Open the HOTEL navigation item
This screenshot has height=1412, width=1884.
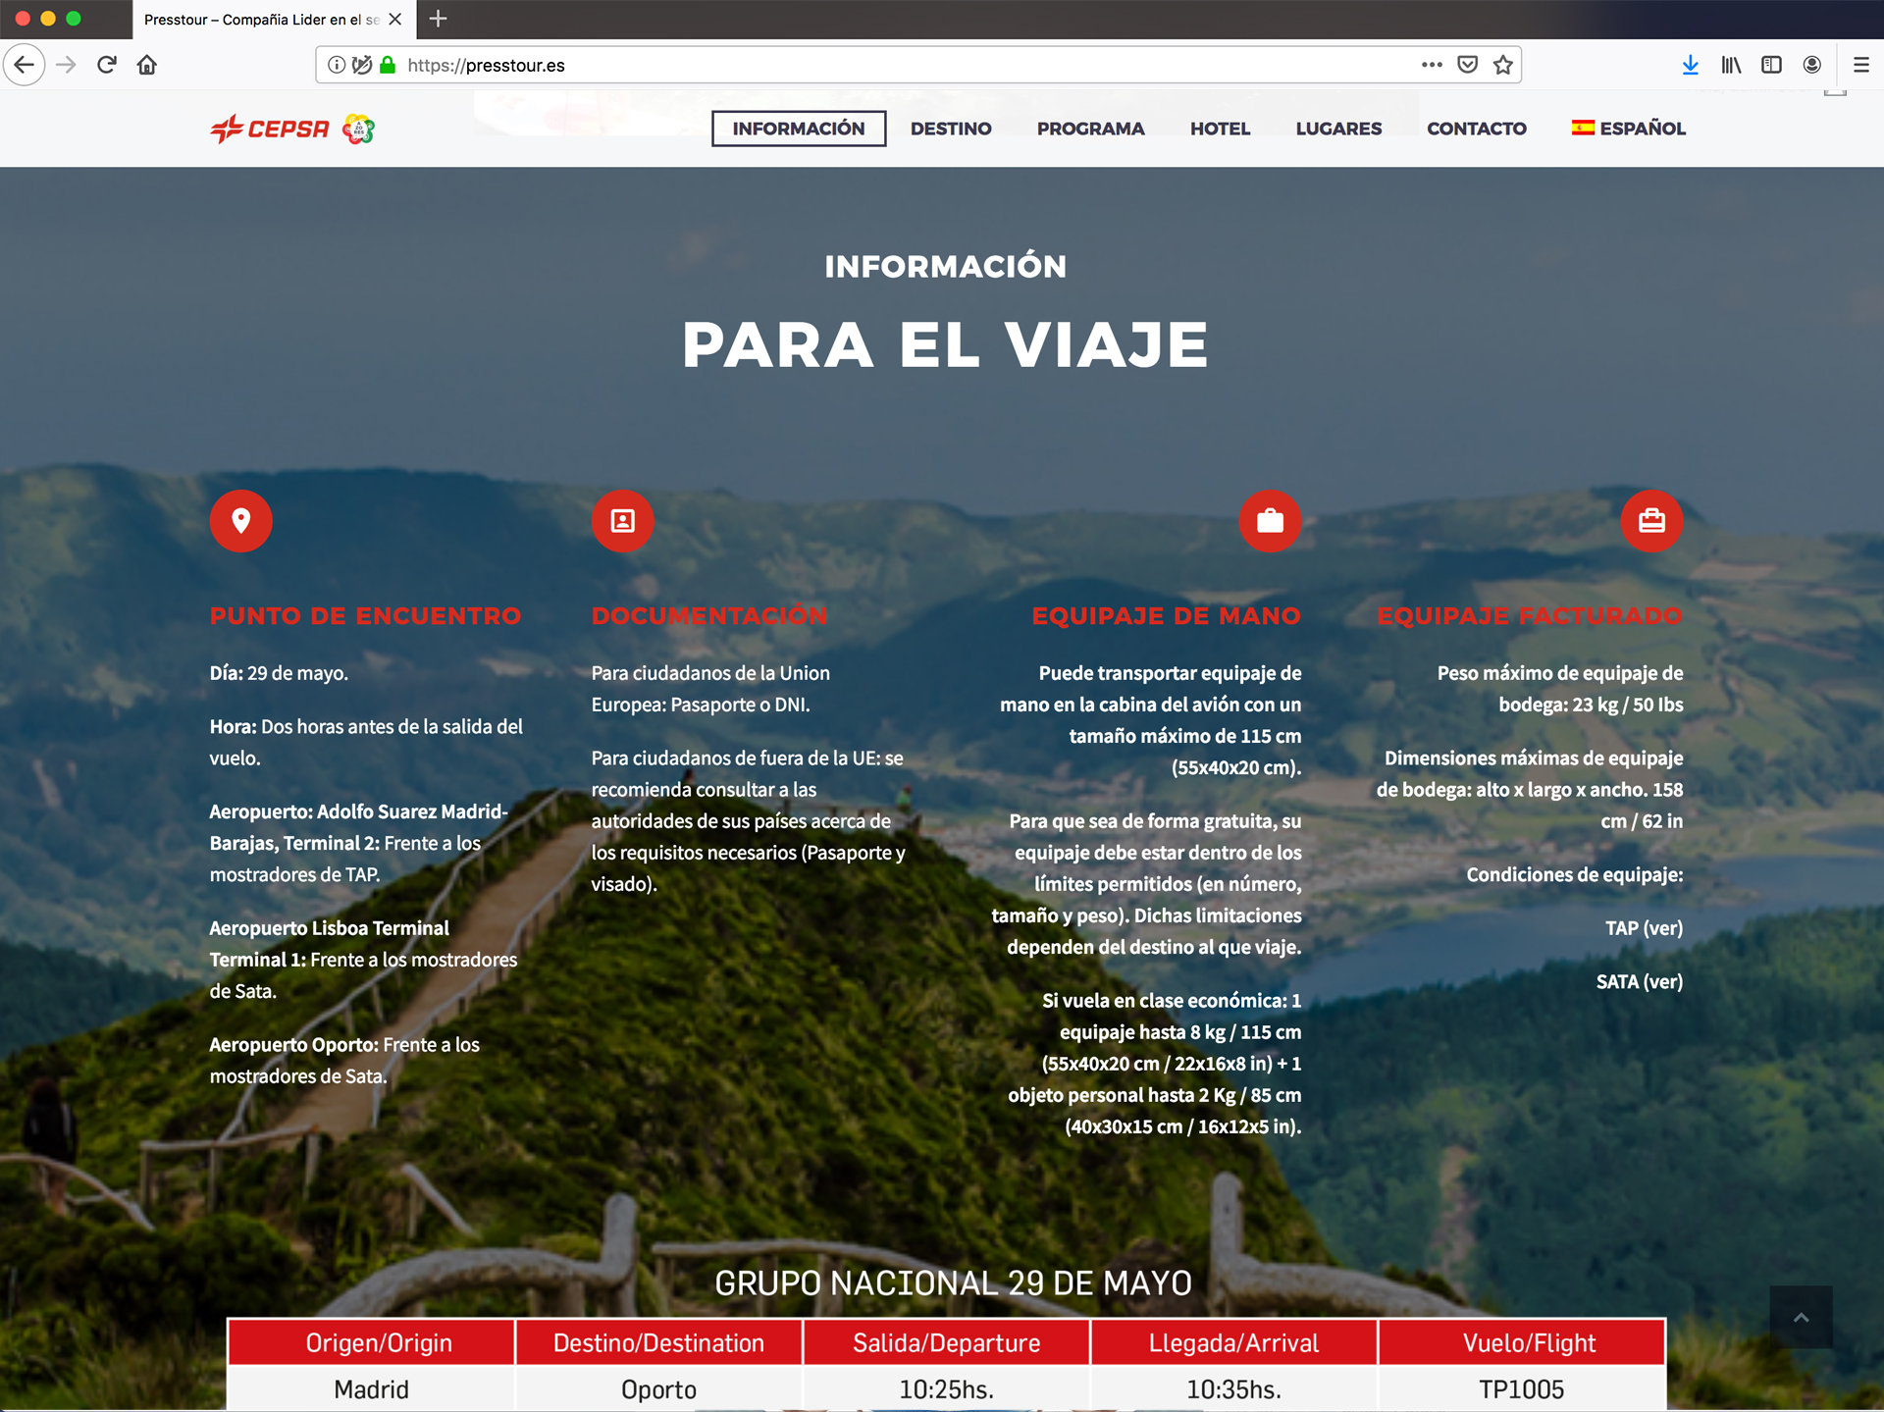pyautogui.click(x=1220, y=129)
